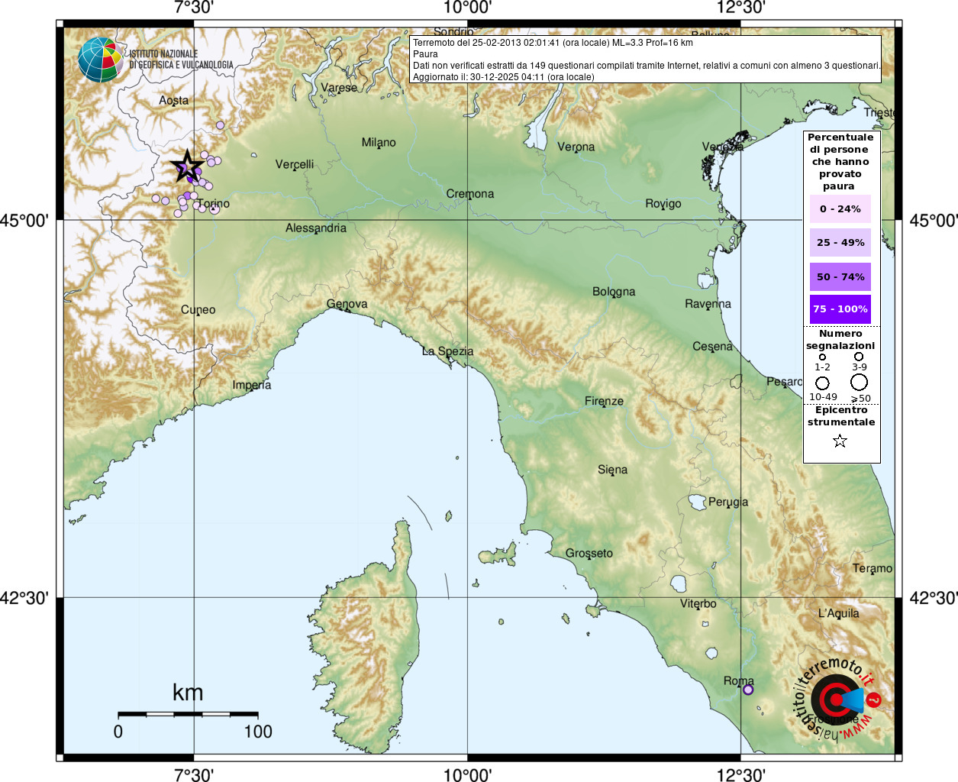Click the 10-49 reports legend circle
The image size is (958, 782).
[822, 383]
